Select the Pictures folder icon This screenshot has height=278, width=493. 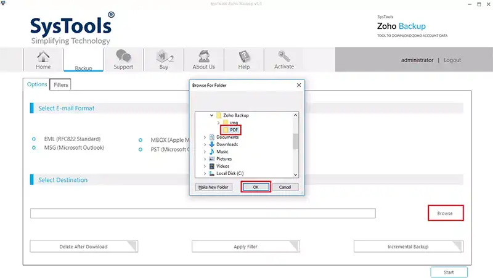212,159
